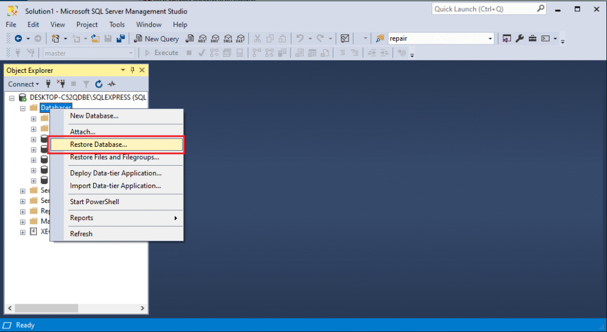
Task: Open the Window menu
Action: (x=149, y=24)
